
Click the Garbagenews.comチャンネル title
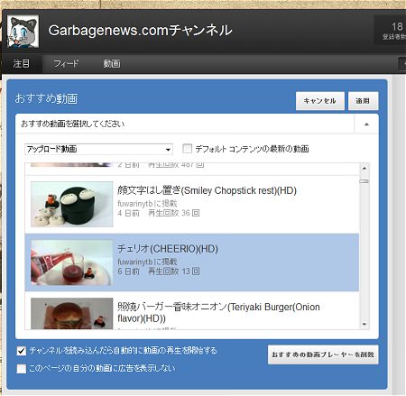(x=141, y=31)
